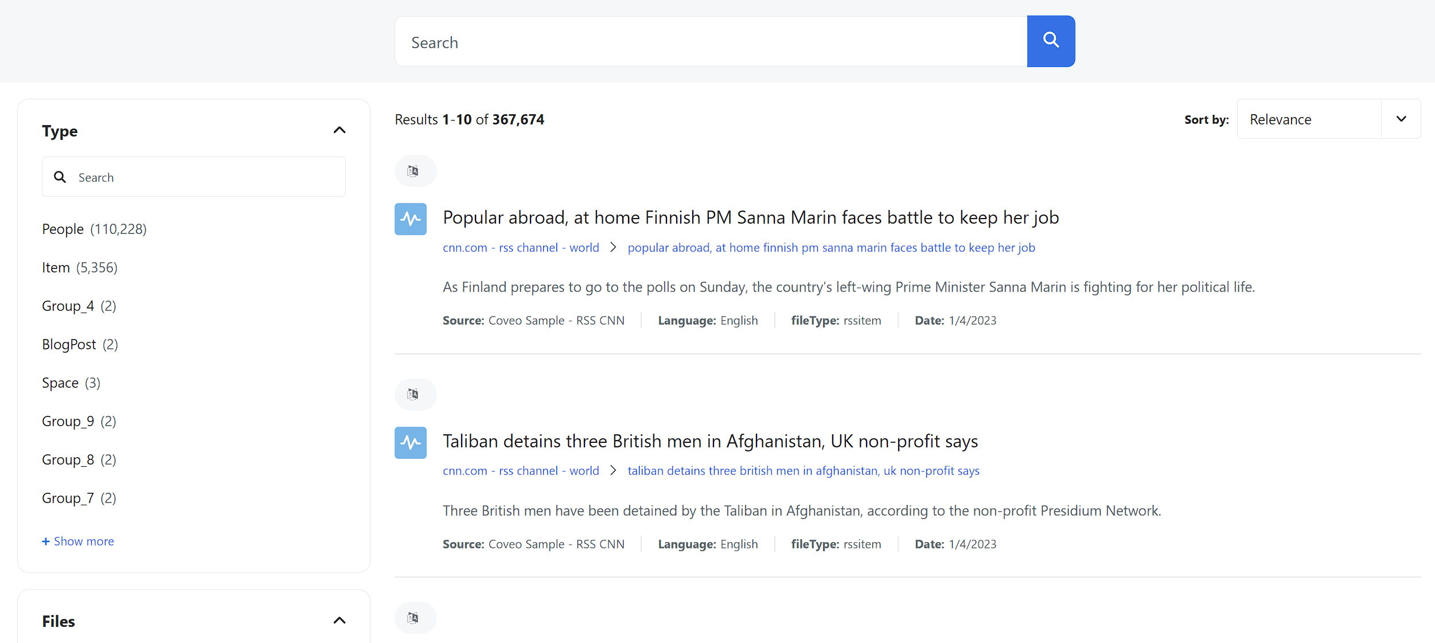Click the main Search input field
Image resolution: width=1435 pixels, height=643 pixels.
(711, 41)
